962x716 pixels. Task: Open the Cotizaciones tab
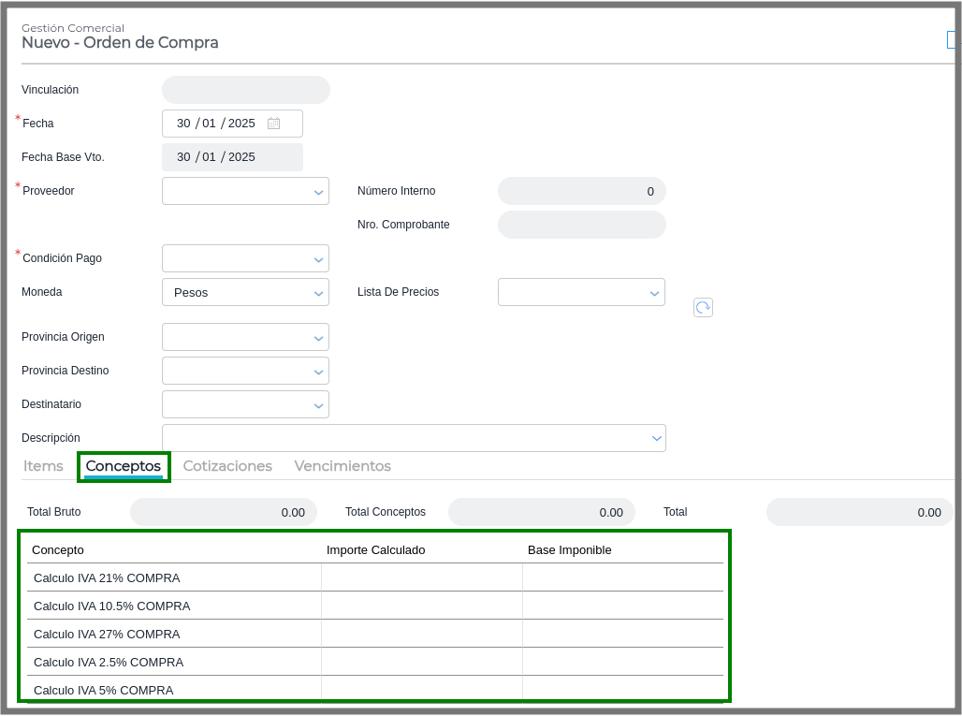(227, 466)
